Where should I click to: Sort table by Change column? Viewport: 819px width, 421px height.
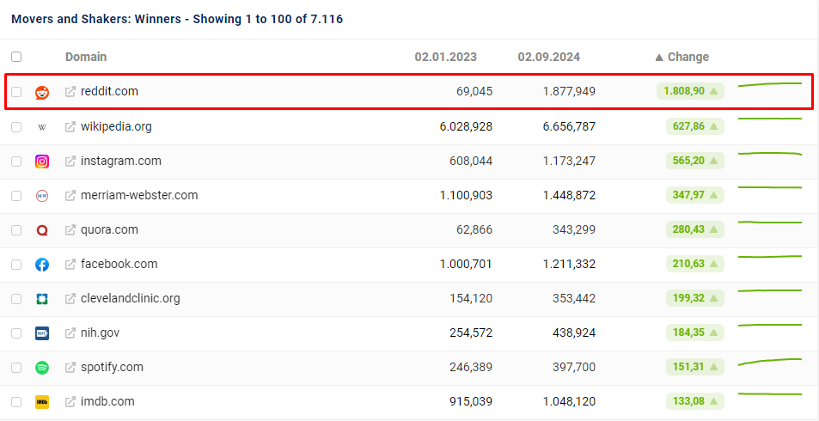point(682,57)
